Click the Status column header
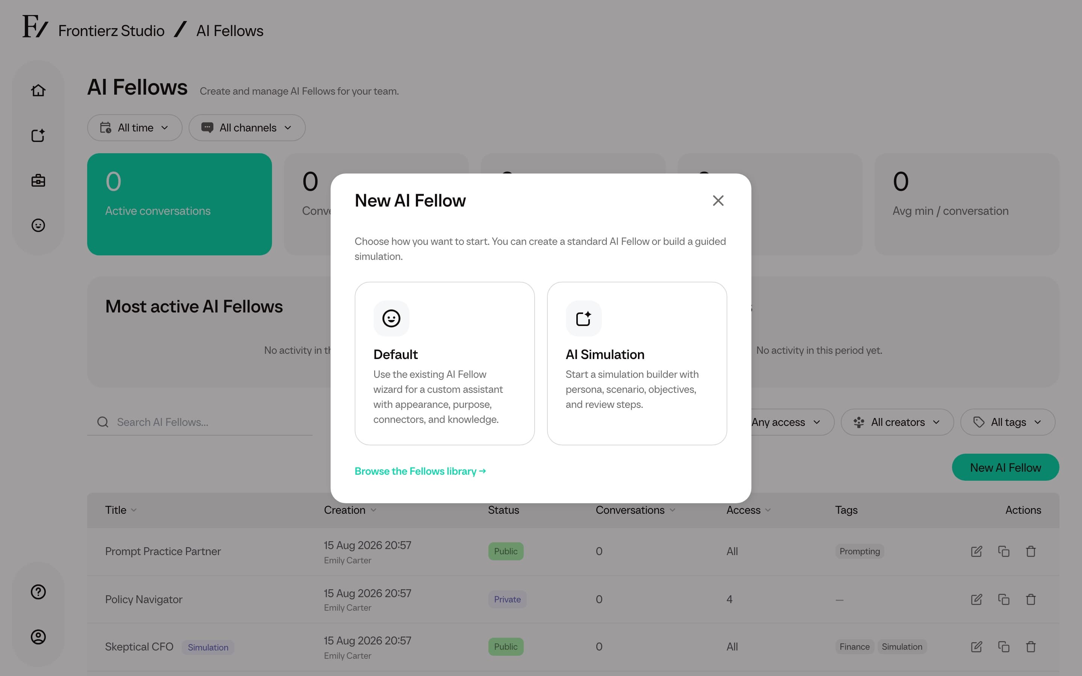The height and width of the screenshot is (676, 1082). [503, 510]
